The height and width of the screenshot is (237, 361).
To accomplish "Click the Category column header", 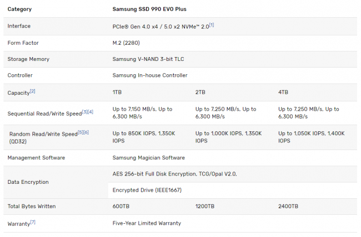I will [19, 9].
